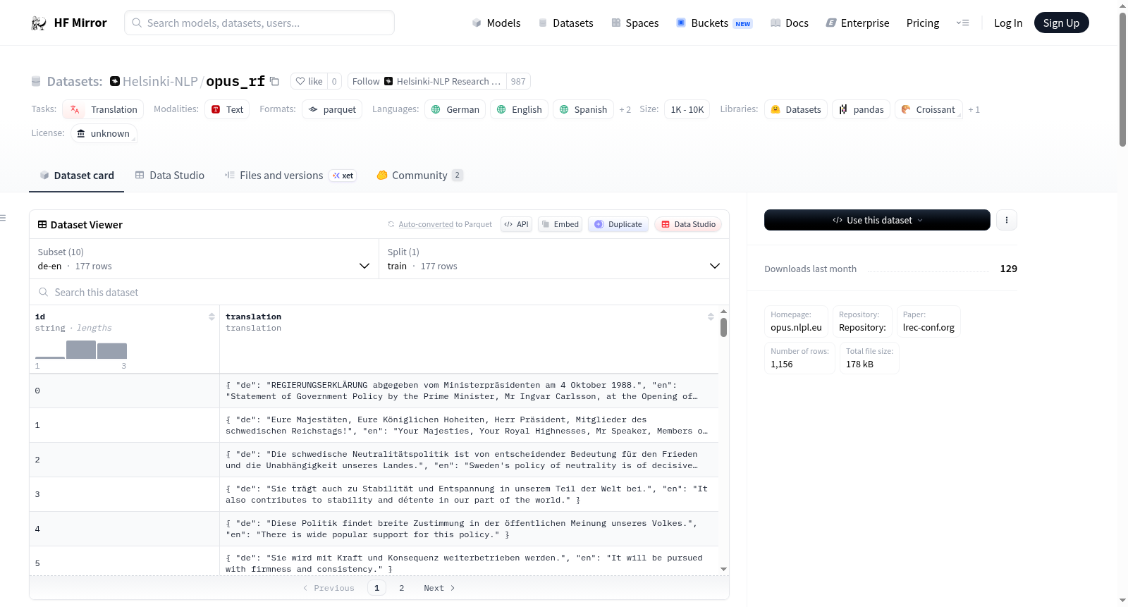Select row 3 translation cell
This screenshot has width=1128, height=607.
(x=469, y=494)
